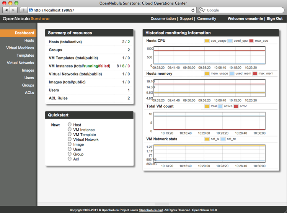The height and width of the screenshot is (213, 287).
Task: Open the Community link
Action: coord(207,18)
